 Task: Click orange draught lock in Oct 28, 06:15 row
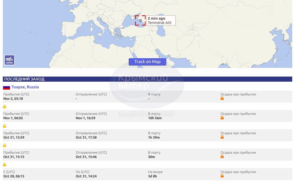222,176
